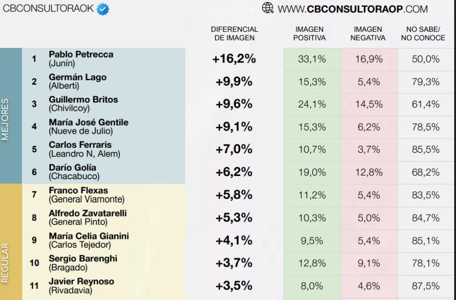Click the blue verified badge icon
Viewport: 456px width, 300px height.
pos(103,9)
